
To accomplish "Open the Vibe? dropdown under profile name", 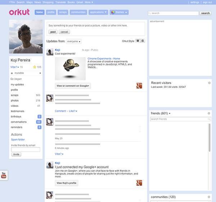I will (15, 67).
